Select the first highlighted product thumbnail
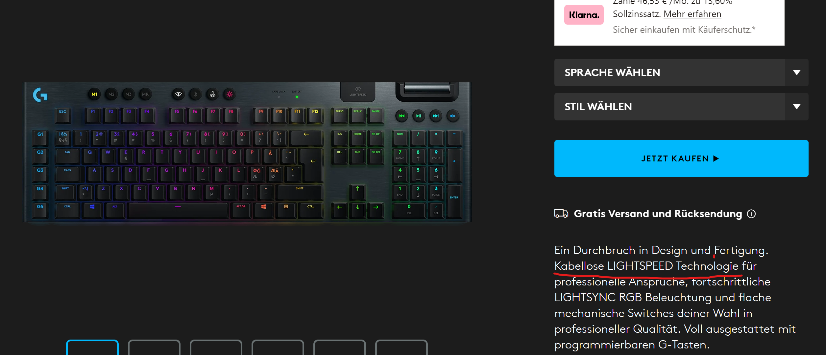 coord(92,347)
